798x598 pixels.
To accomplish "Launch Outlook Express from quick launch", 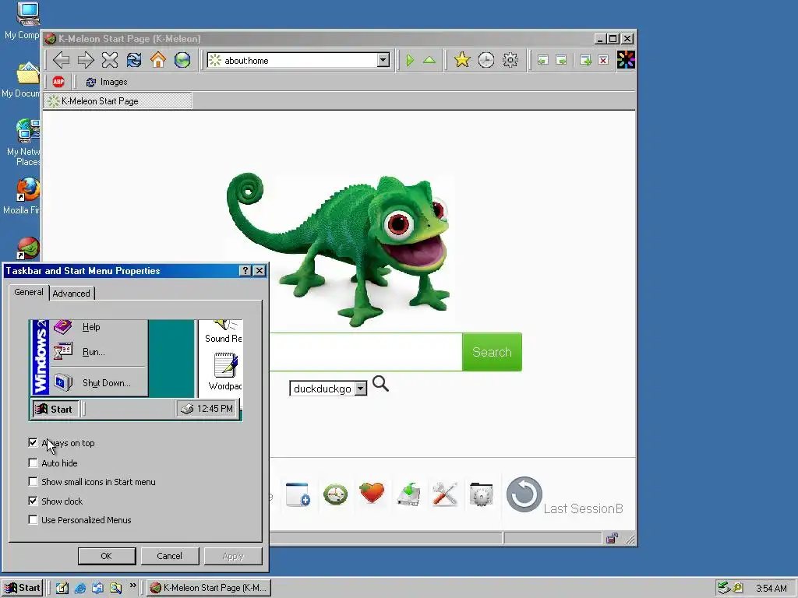I will pos(97,588).
